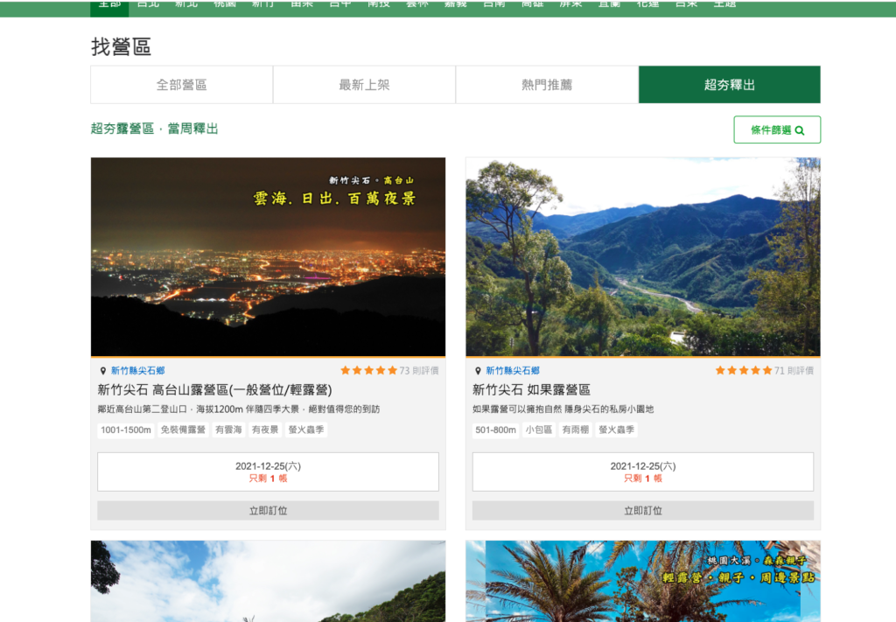Click the location pin icon on 高台山露營區 card

tap(102, 371)
